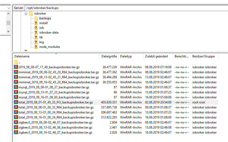Select file name zigbee.0_2019_09_16-02_46_07_backupiobroker.tar.gz
Image resolution: width=228 pixels, height=142 pixels.
point(55,132)
